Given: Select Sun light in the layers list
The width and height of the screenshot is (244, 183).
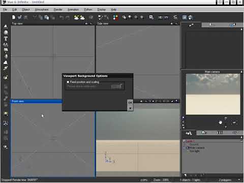Looking at the screenshot, I should tap(195, 151).
